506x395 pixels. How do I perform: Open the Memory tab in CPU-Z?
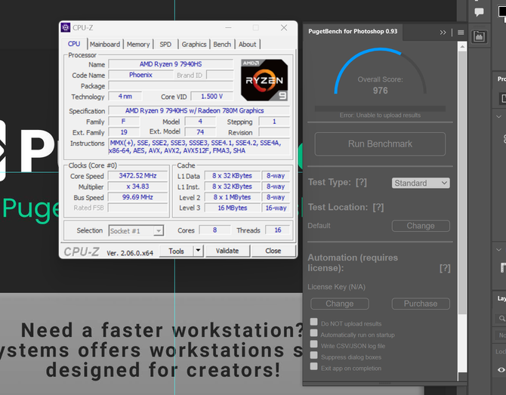[138, 45]
